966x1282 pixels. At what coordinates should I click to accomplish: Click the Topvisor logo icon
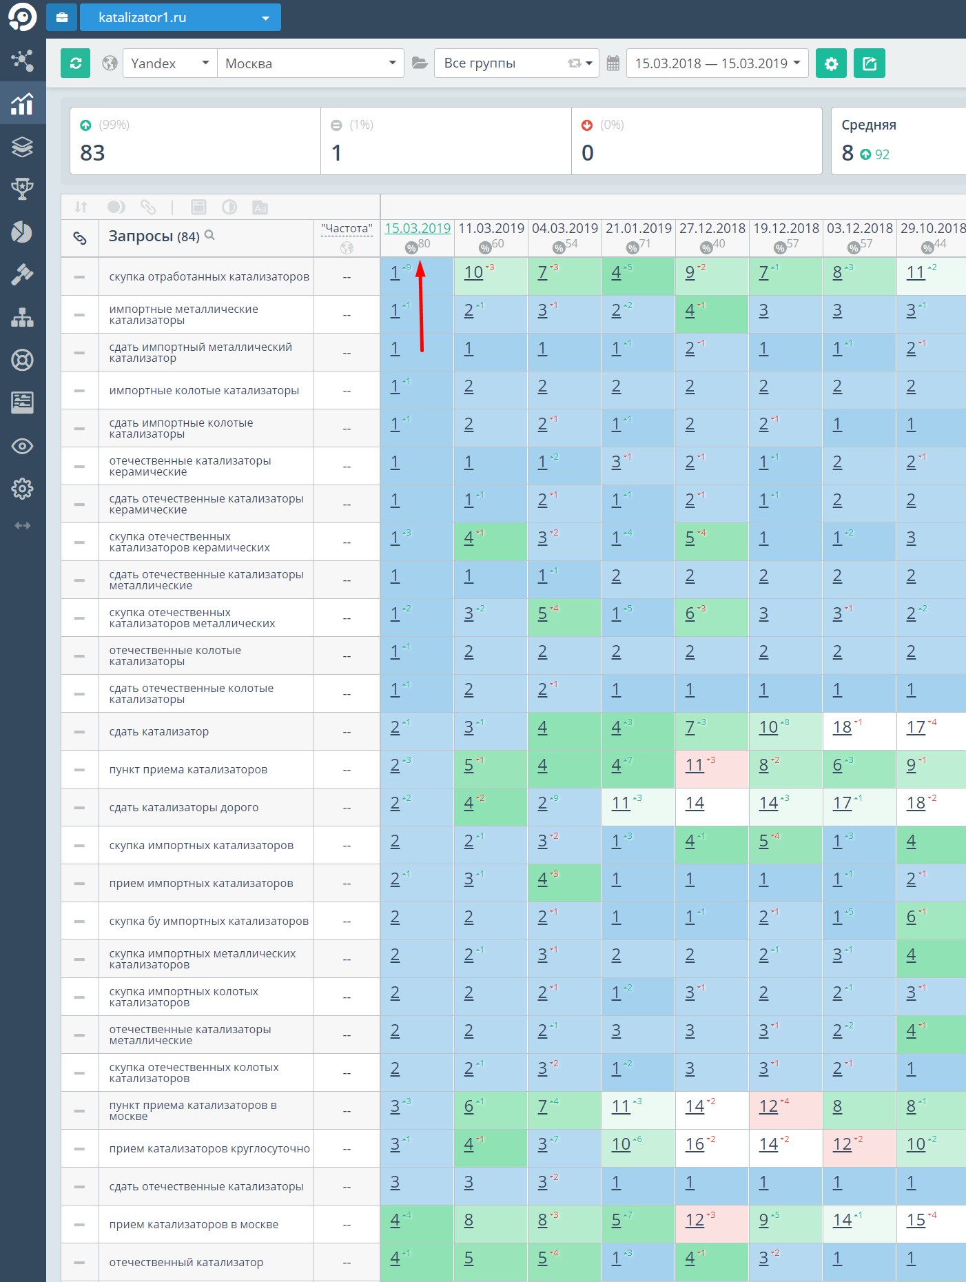click(x=22, y=18)
